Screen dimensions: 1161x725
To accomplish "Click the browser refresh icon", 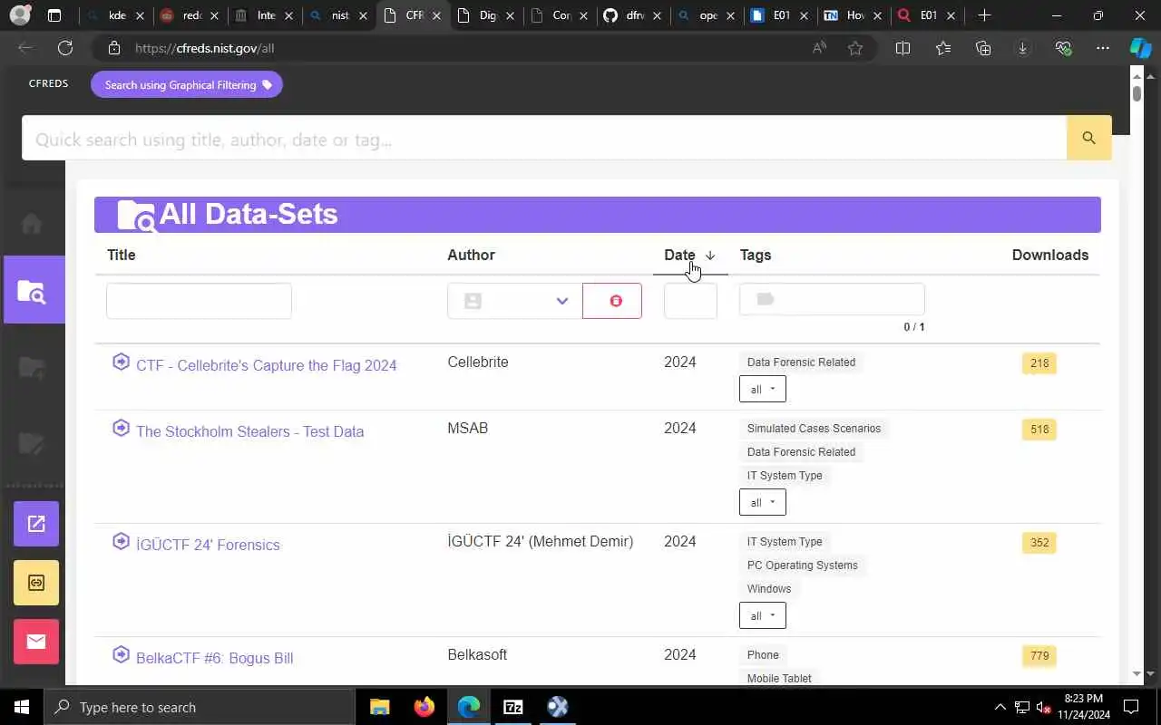I will pyautogui.click(x=64, y=48).
